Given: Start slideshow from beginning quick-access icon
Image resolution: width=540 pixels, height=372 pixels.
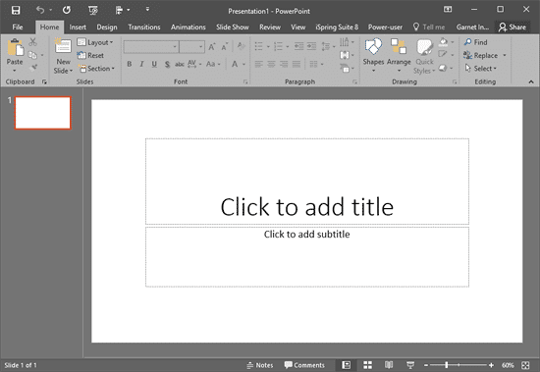Looking at the screenshot, I should [x=93, y=11].
